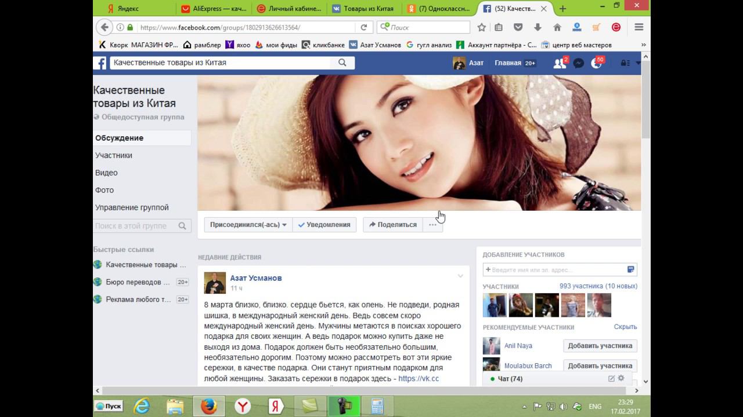
Task: Click the red 'e' extension icon
Action: coord(616,27)
